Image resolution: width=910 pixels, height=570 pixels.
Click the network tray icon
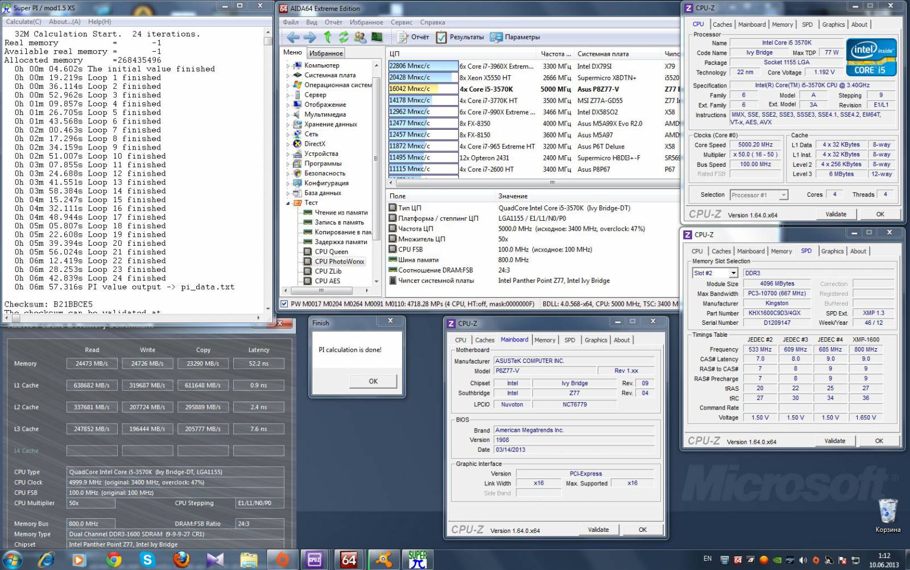[855, 560]
